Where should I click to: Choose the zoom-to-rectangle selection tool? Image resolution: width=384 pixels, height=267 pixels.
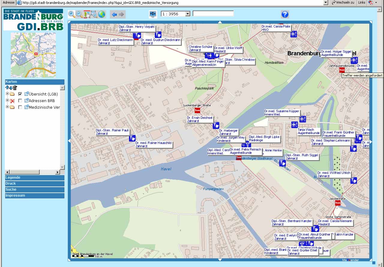94,14
